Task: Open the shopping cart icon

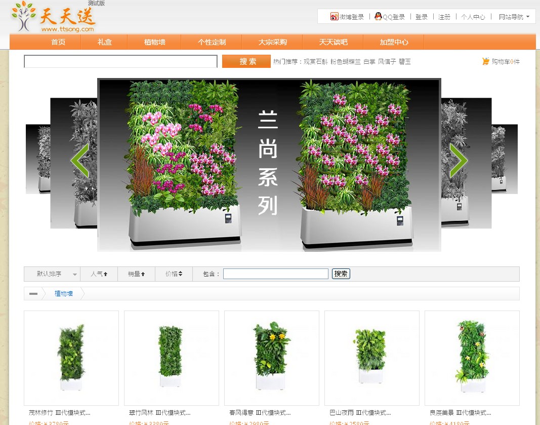Action: 486,62
